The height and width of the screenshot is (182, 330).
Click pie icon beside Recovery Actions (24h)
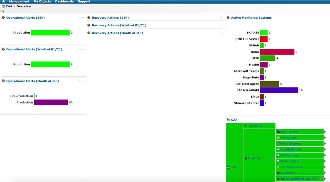[89, 18]
